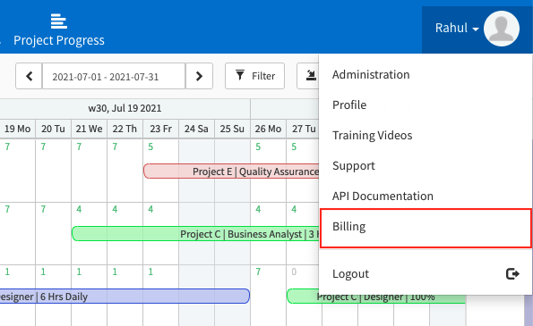
Task: Click the 21 We day header
Action: click(x=89, y=129)
